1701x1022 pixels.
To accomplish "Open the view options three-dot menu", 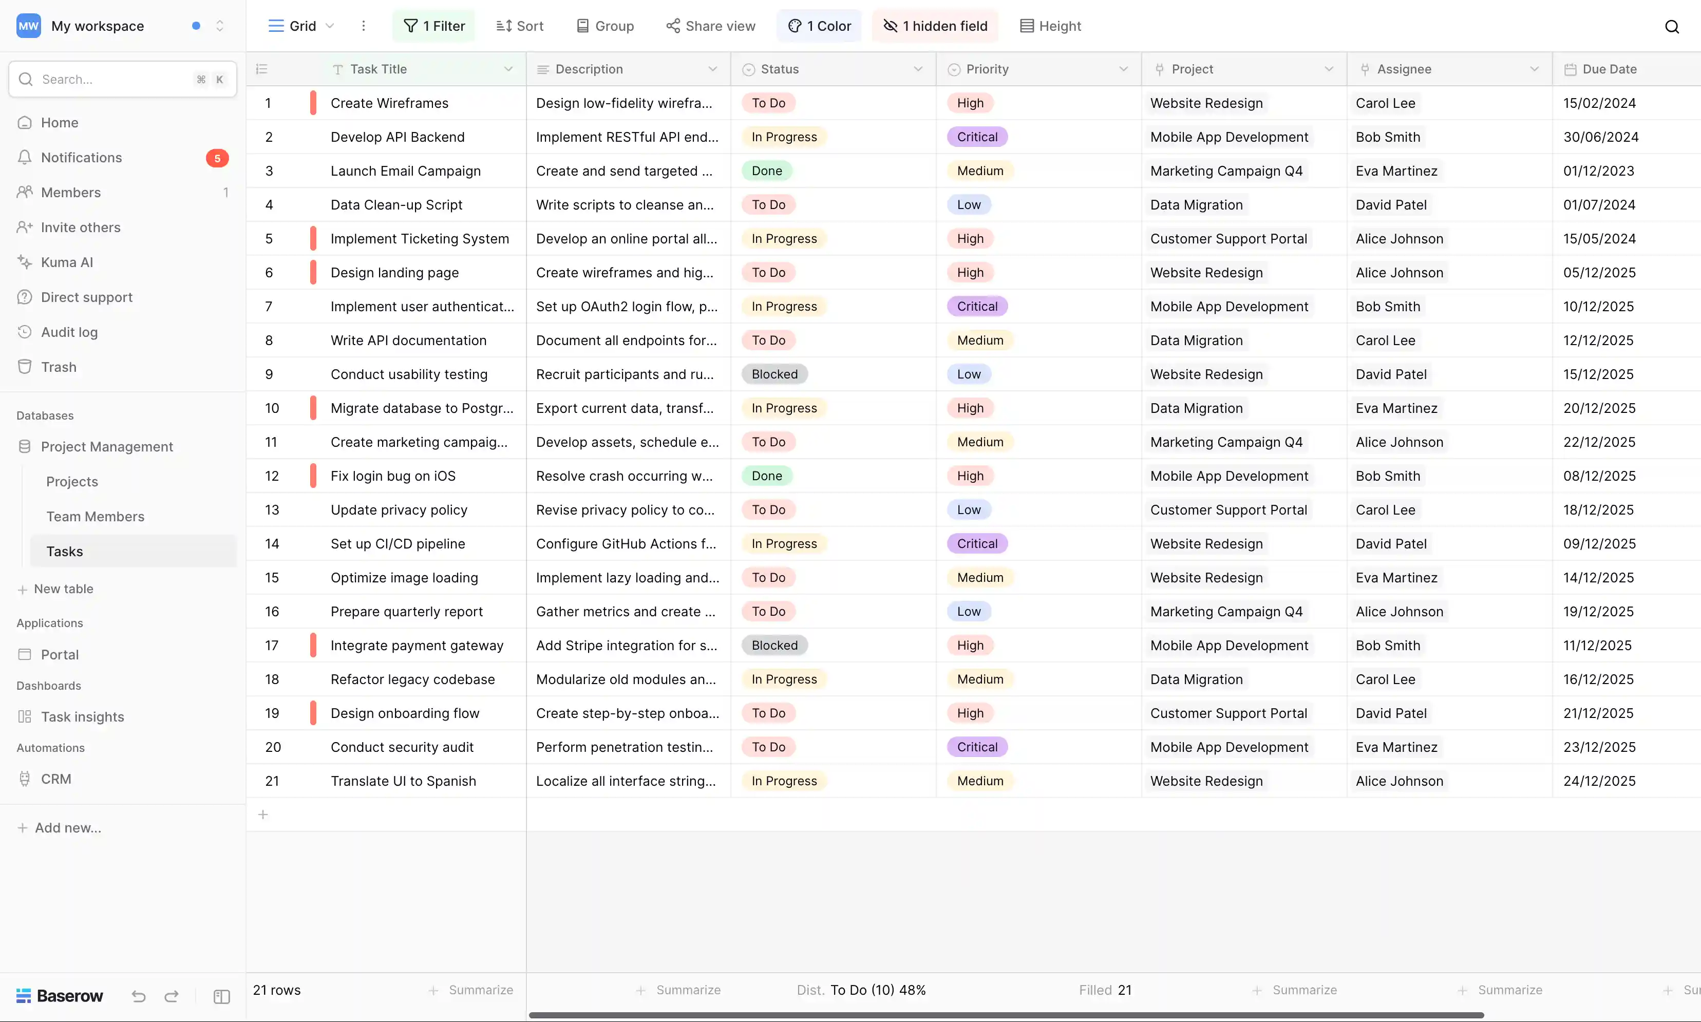I will (x=364, y=26).
